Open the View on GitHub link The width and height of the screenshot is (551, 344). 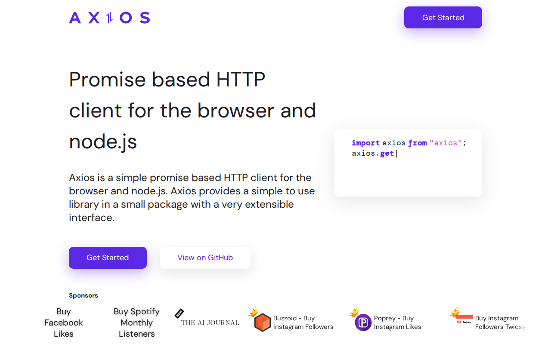click(205, 258)
